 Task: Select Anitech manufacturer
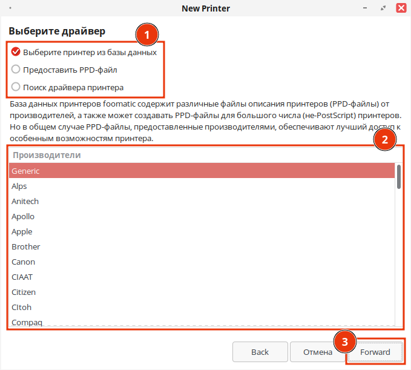point(25,201)
